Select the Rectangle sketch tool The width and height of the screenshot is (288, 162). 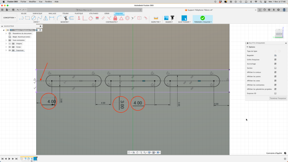click(27, 18)
